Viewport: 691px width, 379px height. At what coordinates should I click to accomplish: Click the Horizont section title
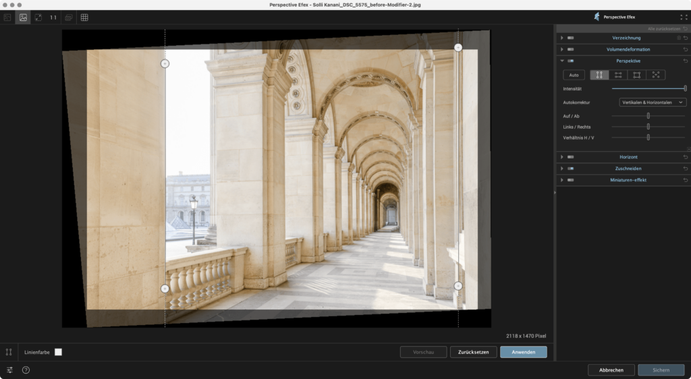[x=628, y=156]
